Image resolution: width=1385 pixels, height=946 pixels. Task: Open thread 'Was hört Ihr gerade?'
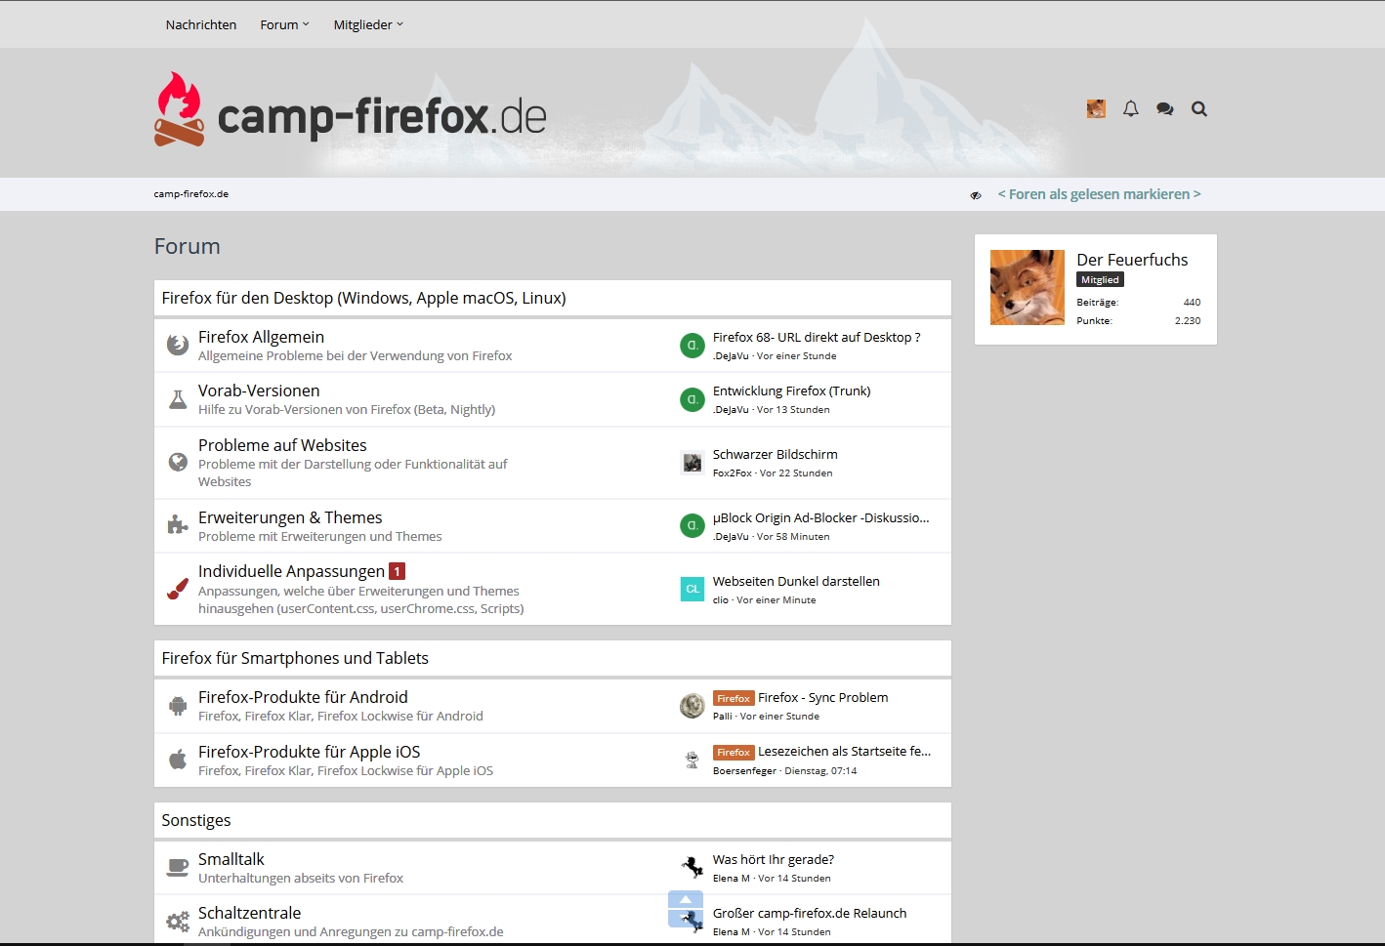(x=774, y=859)
